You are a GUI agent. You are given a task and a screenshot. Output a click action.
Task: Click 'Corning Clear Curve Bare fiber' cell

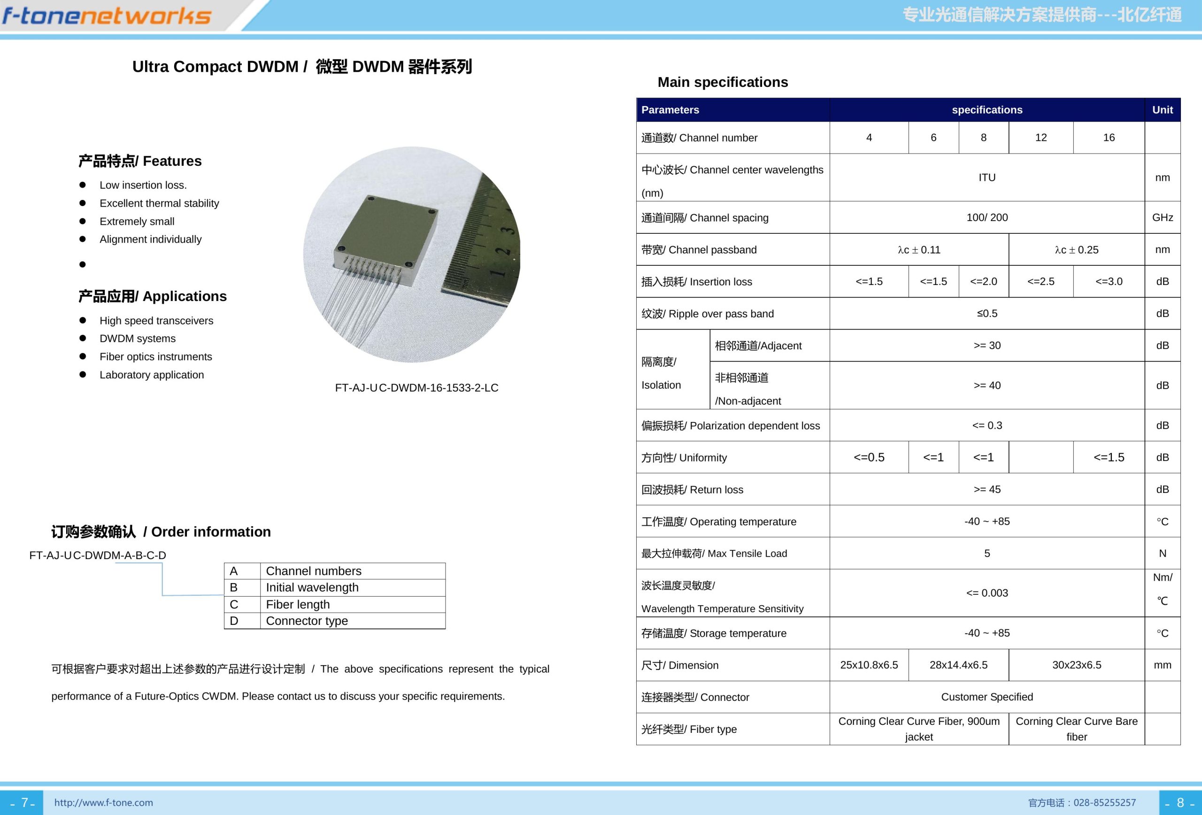coord(1076,729)
